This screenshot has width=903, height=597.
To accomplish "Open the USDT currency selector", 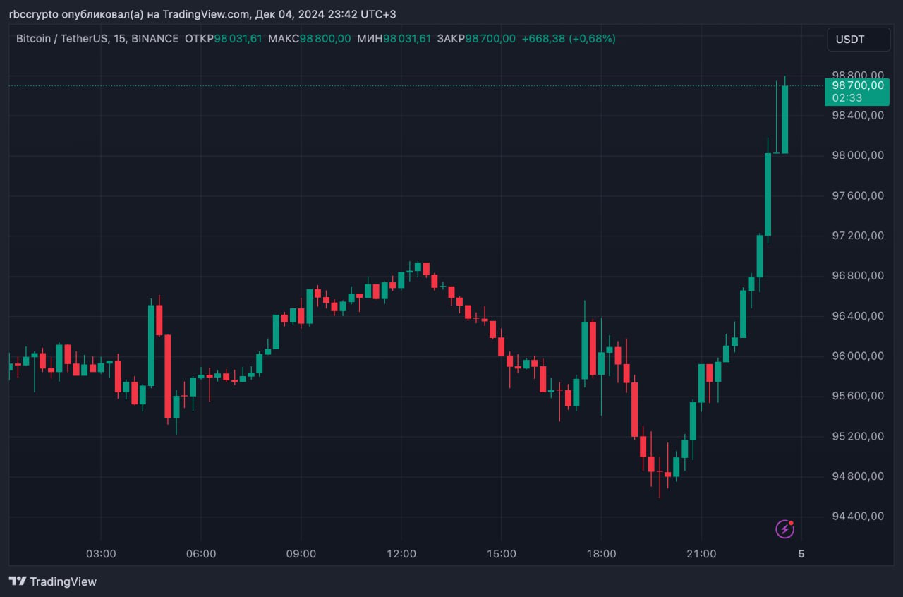I will (859, 40).
